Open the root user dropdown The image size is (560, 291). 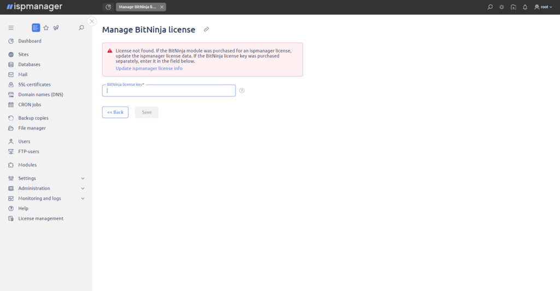tap(543, 7)
